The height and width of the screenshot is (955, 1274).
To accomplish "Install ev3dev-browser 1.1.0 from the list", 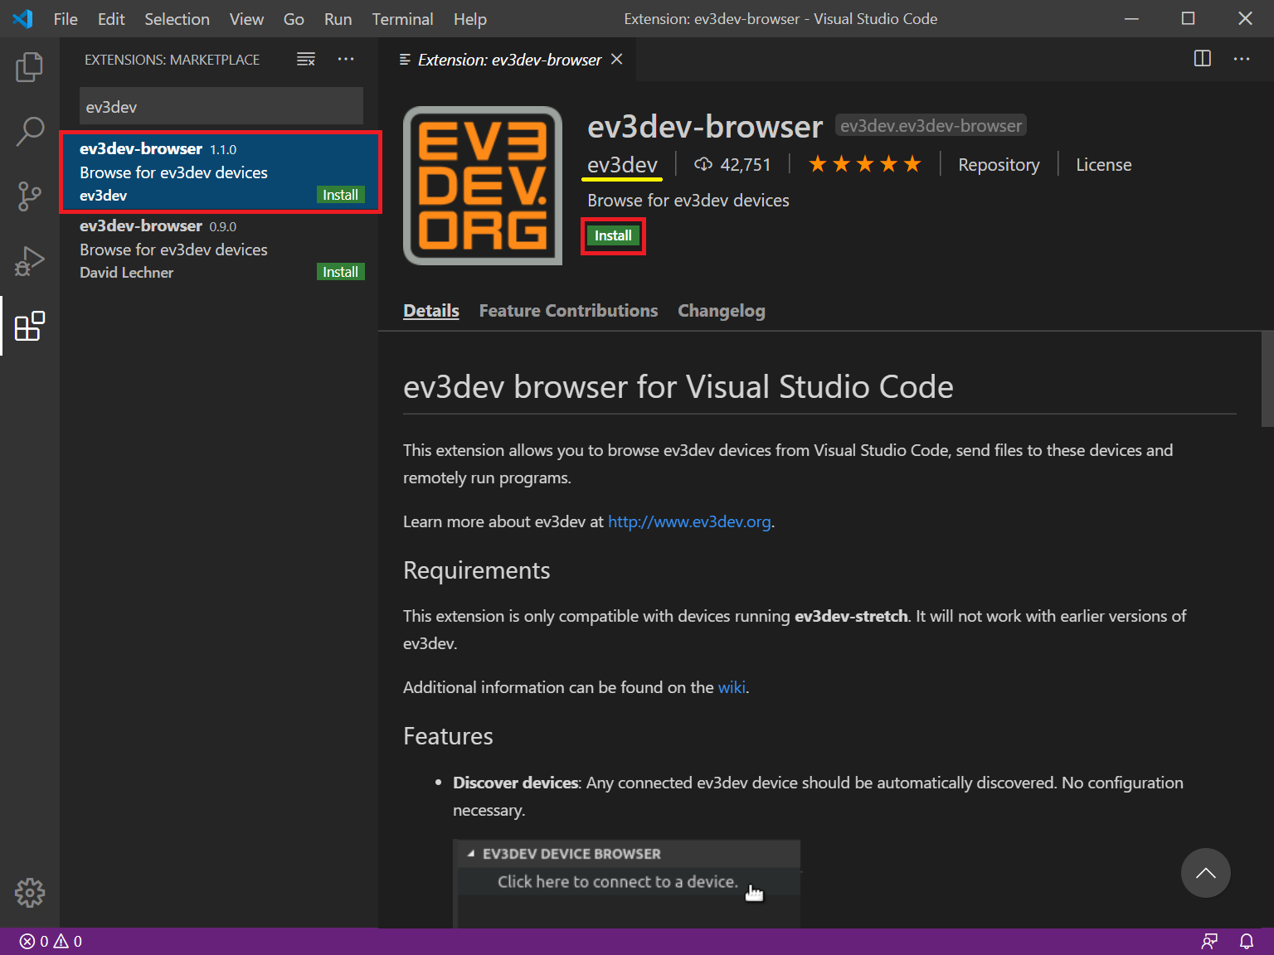I will click(341, 195).
